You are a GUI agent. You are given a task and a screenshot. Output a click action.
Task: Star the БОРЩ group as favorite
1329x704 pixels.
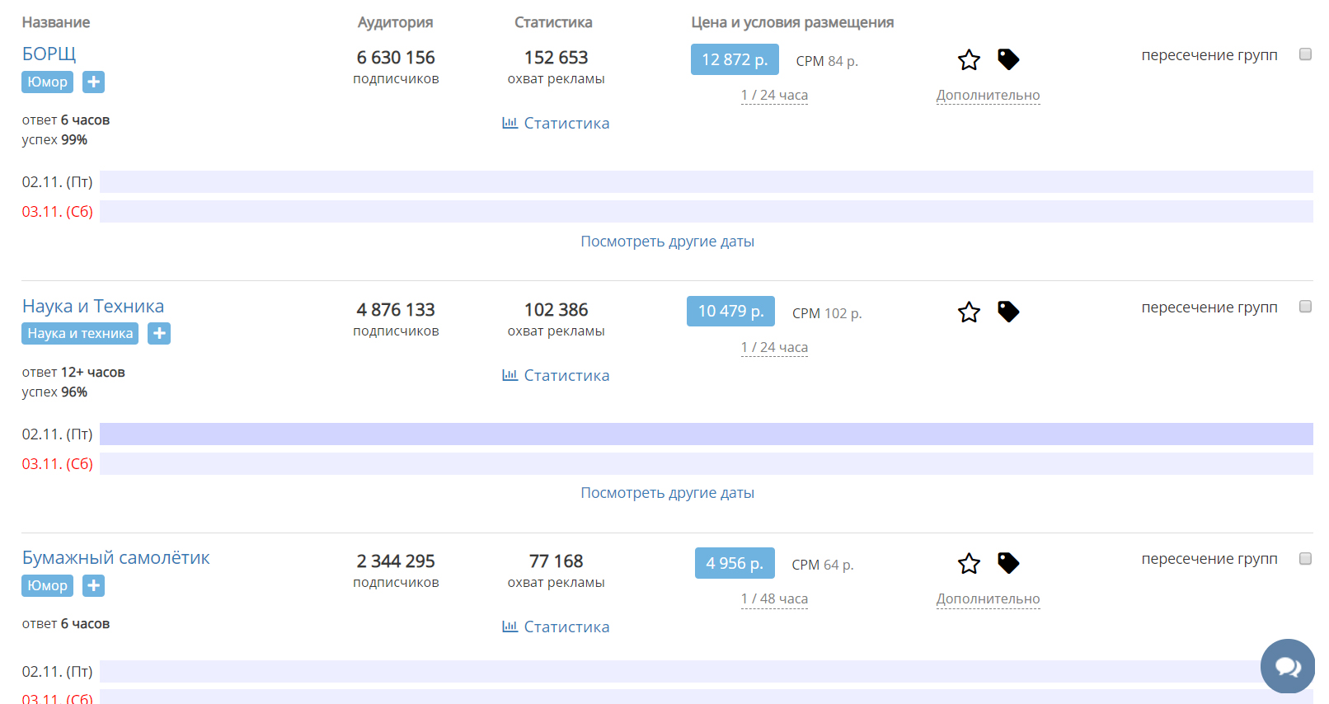[969, 60]
